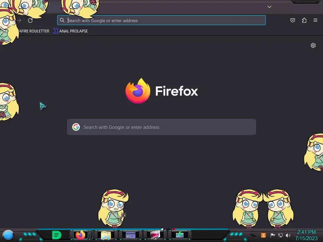The image size is (323, 242).
Task: Open the 2:41 PM clock and date
Action: (306, 235)
